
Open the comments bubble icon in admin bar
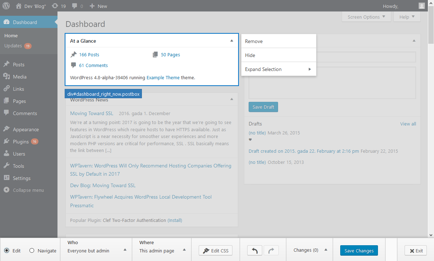click(74, 6)
